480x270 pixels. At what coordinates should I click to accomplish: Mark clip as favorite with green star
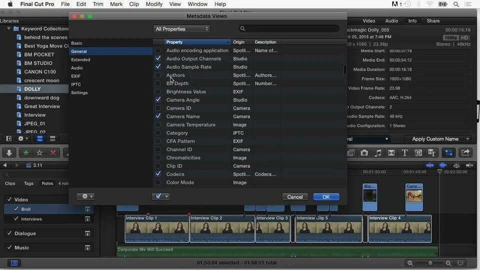[x=26, y=153]
